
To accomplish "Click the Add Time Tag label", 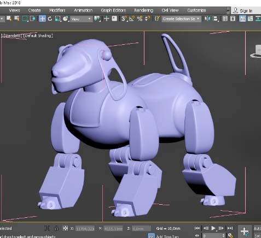I will coord(167,236).
